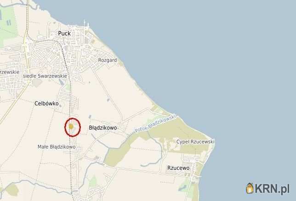Click the green park area northwest of Puck
296x201 pixels.
click(x=7, y=24)
